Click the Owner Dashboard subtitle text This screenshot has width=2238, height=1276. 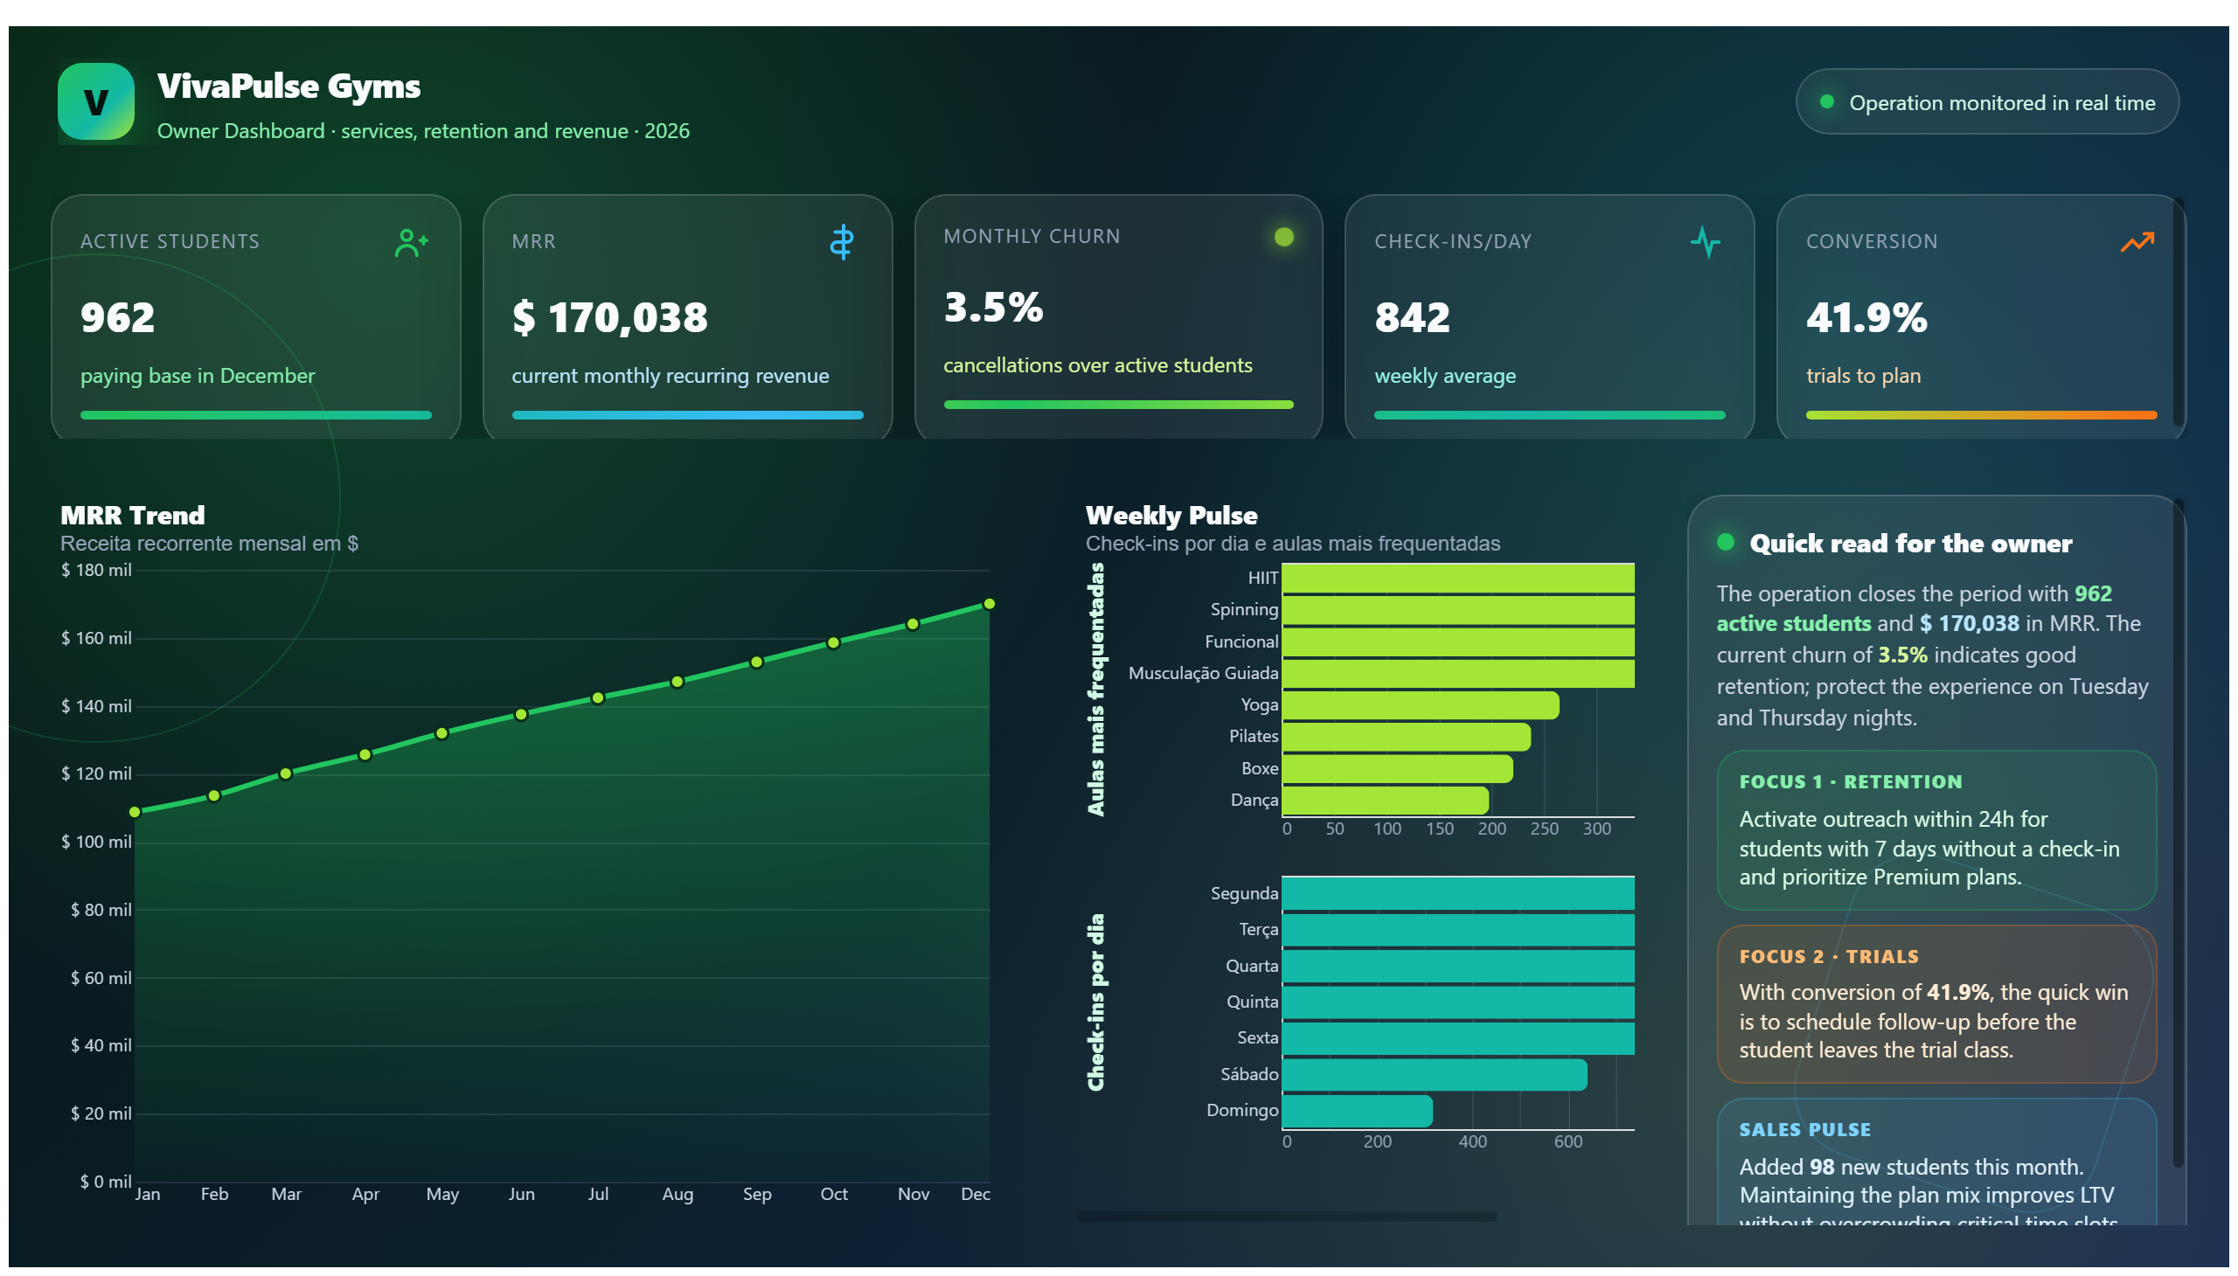tap(423, 130)
